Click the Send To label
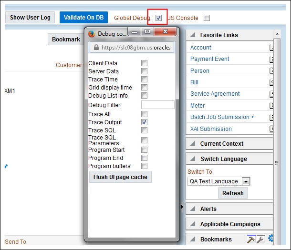291x250 pixels. click(x=15, y=242)
